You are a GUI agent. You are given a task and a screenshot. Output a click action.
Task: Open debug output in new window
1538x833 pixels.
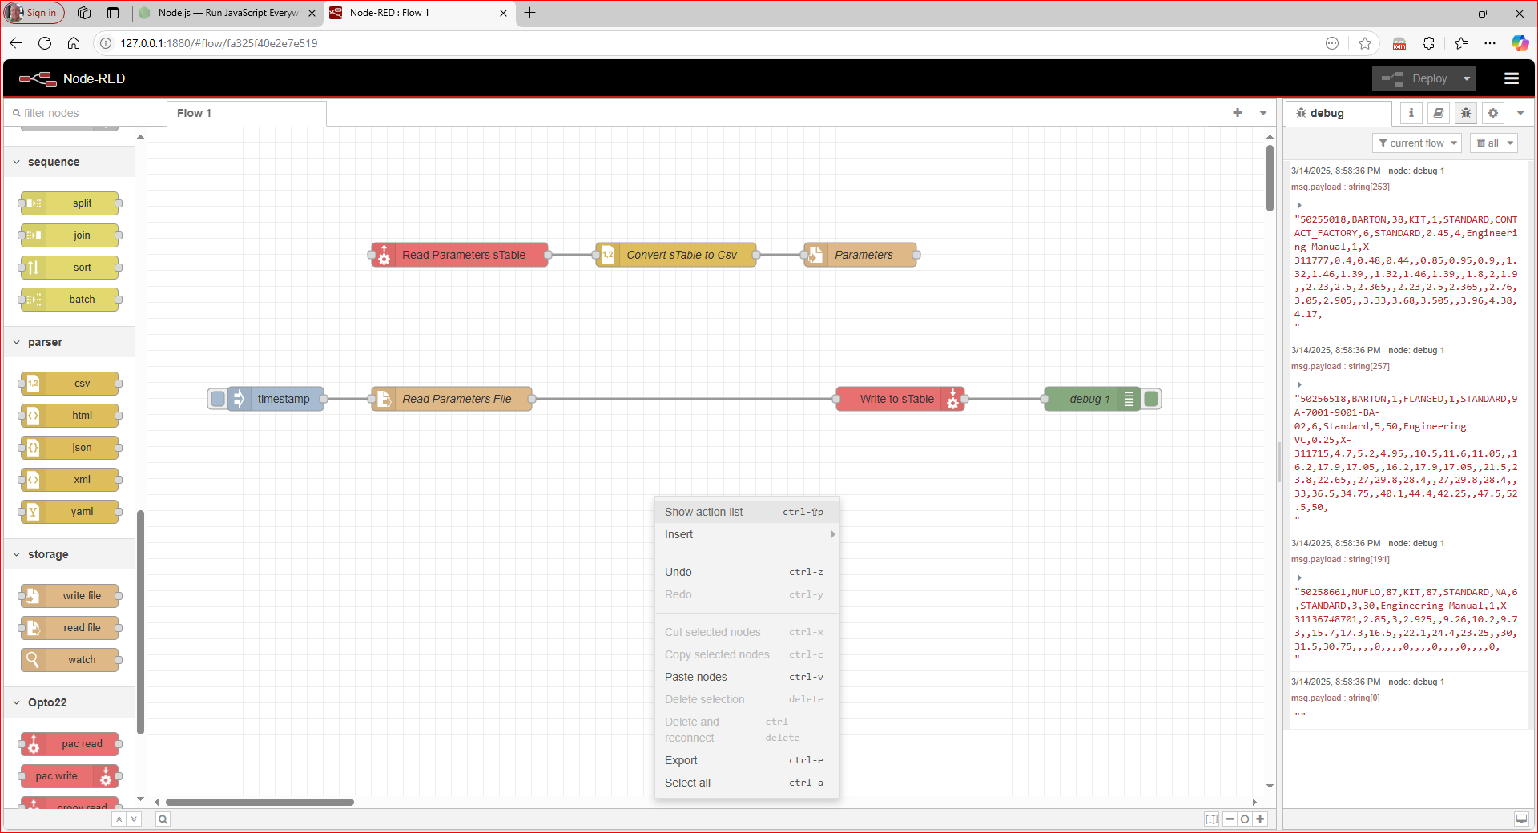point(1520,819)
